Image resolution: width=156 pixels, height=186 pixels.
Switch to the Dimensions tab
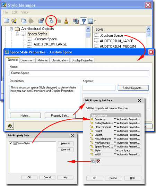[x=27, y=60]
